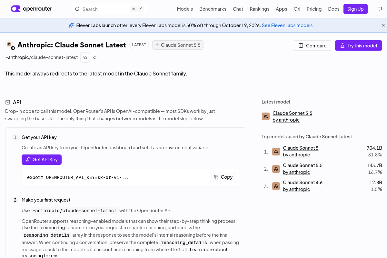Click the 143.7B token count
The image size is (387, 258).
[374, 165]
